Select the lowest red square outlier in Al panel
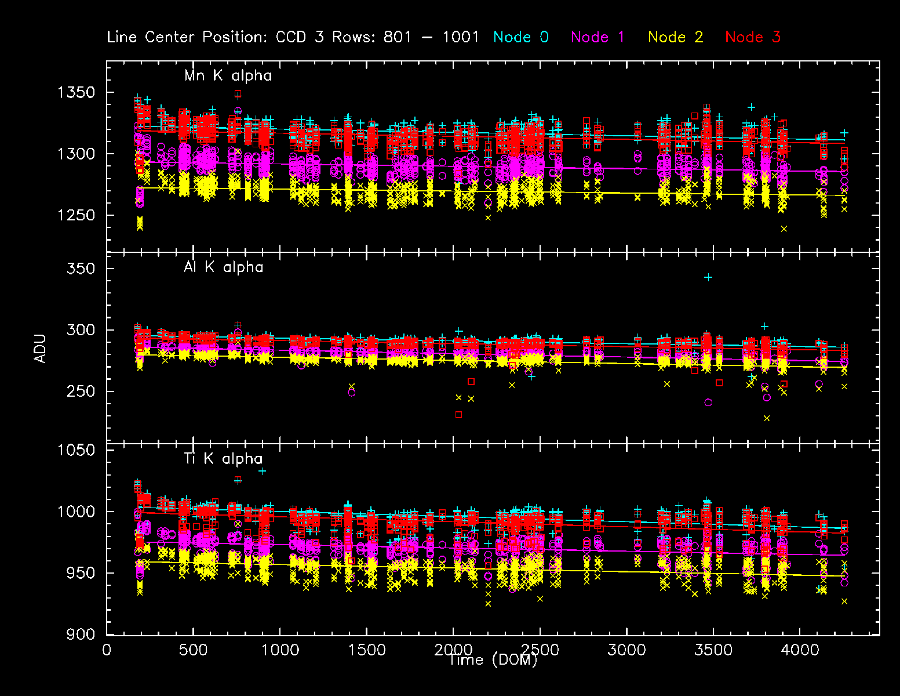The image size is (900, 696). (459, 415)
